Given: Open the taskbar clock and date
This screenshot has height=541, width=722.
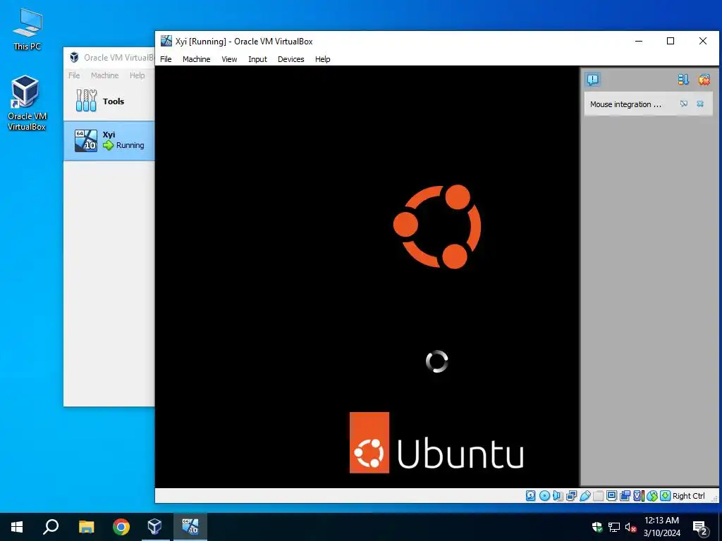Looking at the screenshot, I should point(661,527).
